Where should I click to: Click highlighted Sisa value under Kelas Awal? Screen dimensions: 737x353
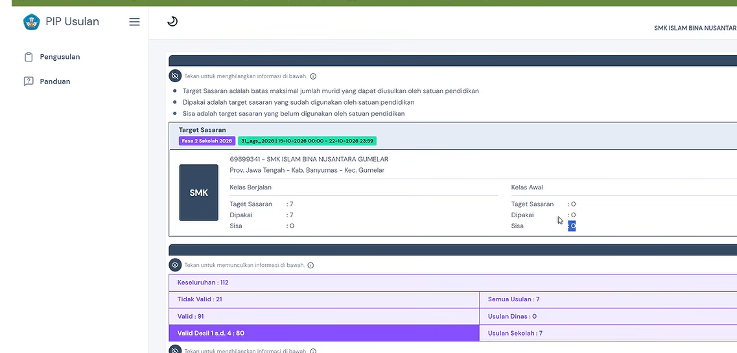point(572,226)
